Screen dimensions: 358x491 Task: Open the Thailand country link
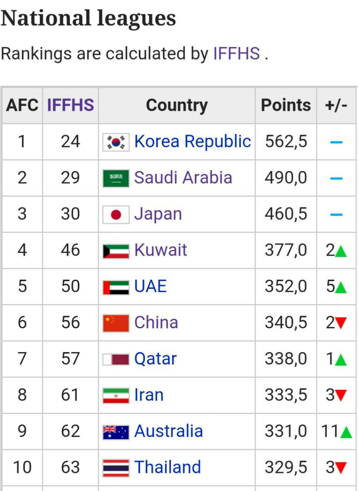[x=168, y=467]
